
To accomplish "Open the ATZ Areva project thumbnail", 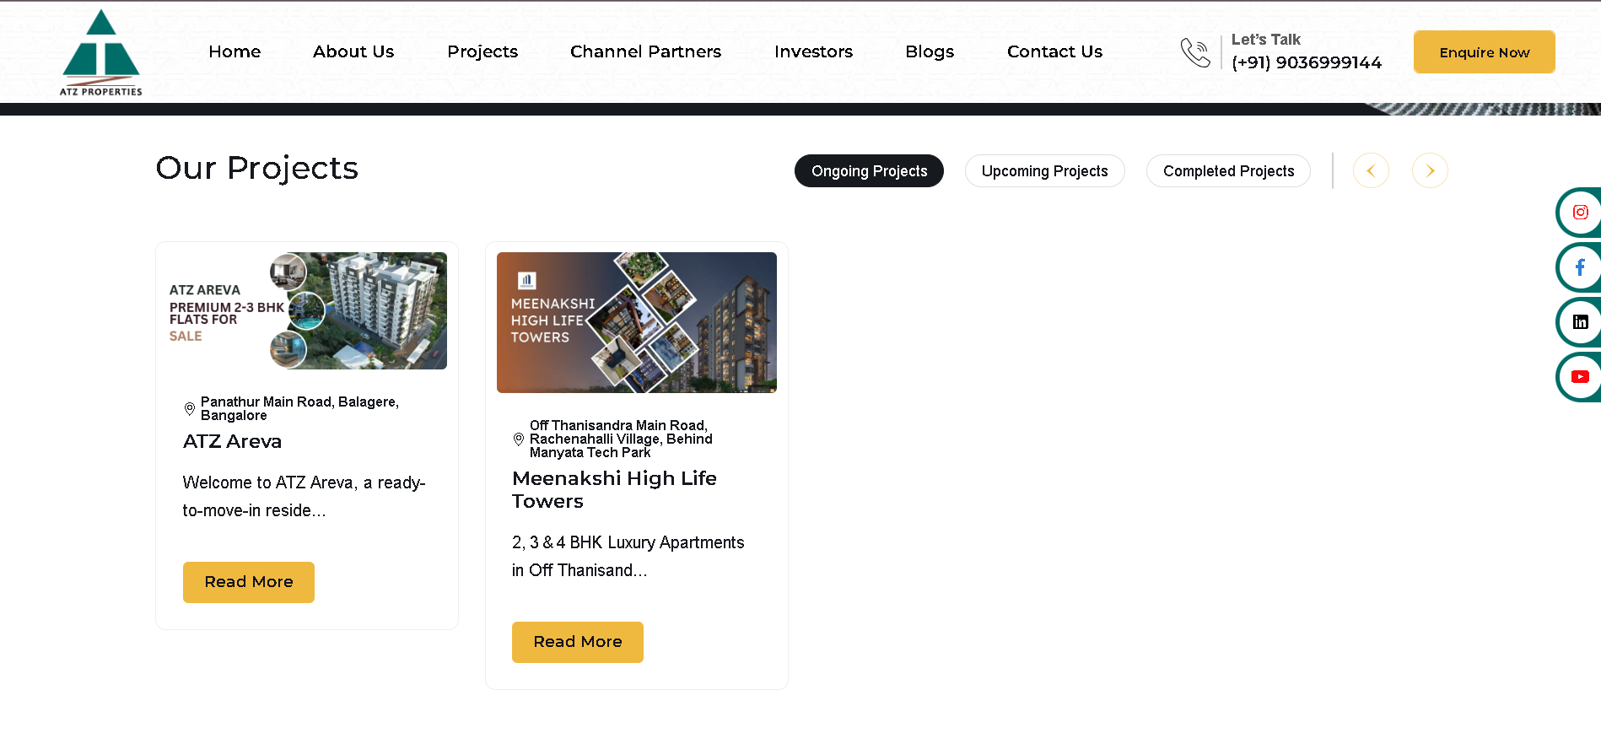I will pyautogui.click(x=307, y=310).
